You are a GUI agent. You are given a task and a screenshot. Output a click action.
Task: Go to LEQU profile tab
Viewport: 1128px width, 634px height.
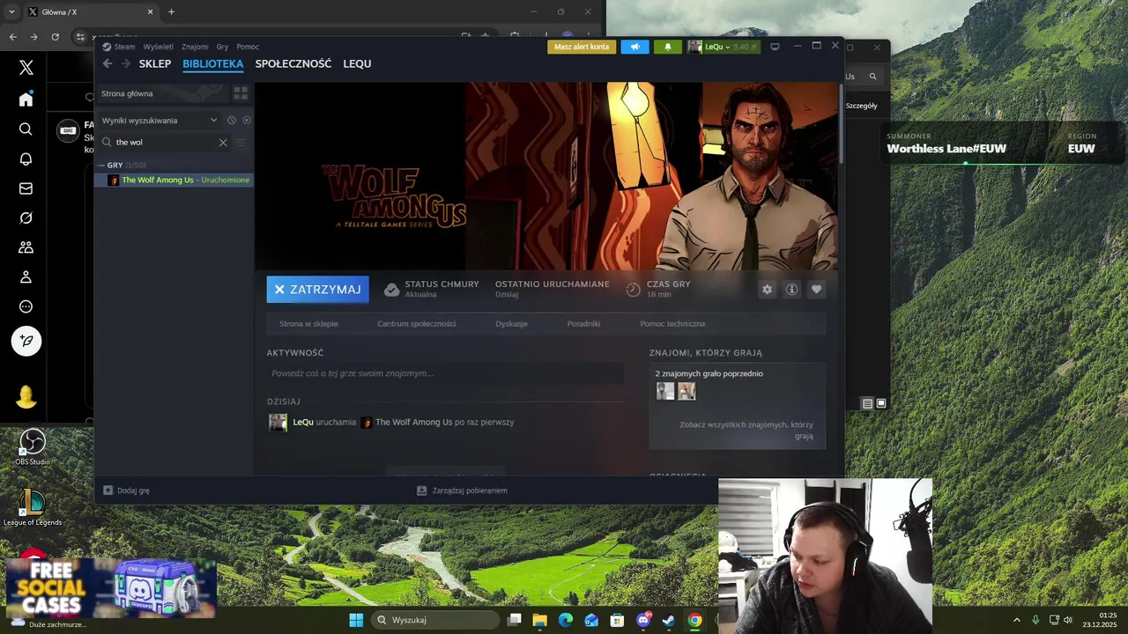click(x=357, y=63)
